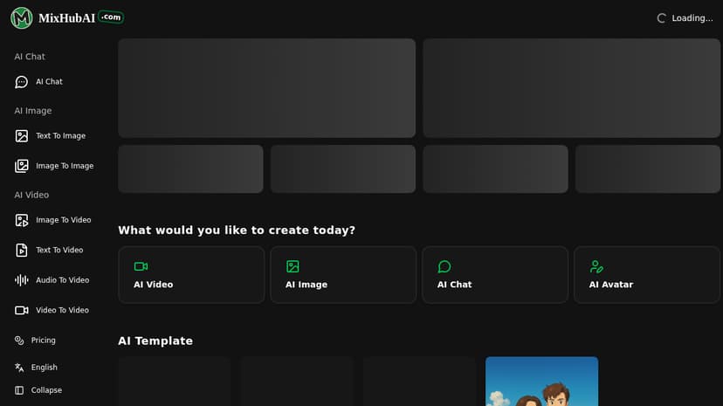
Task: Open the MixHubAI home title link
Action: [x=67, y=18]
